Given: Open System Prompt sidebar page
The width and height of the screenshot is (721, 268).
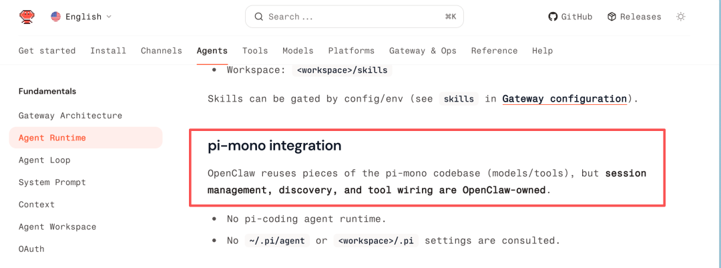Looking at the screenshot, I should coord(52,182).
